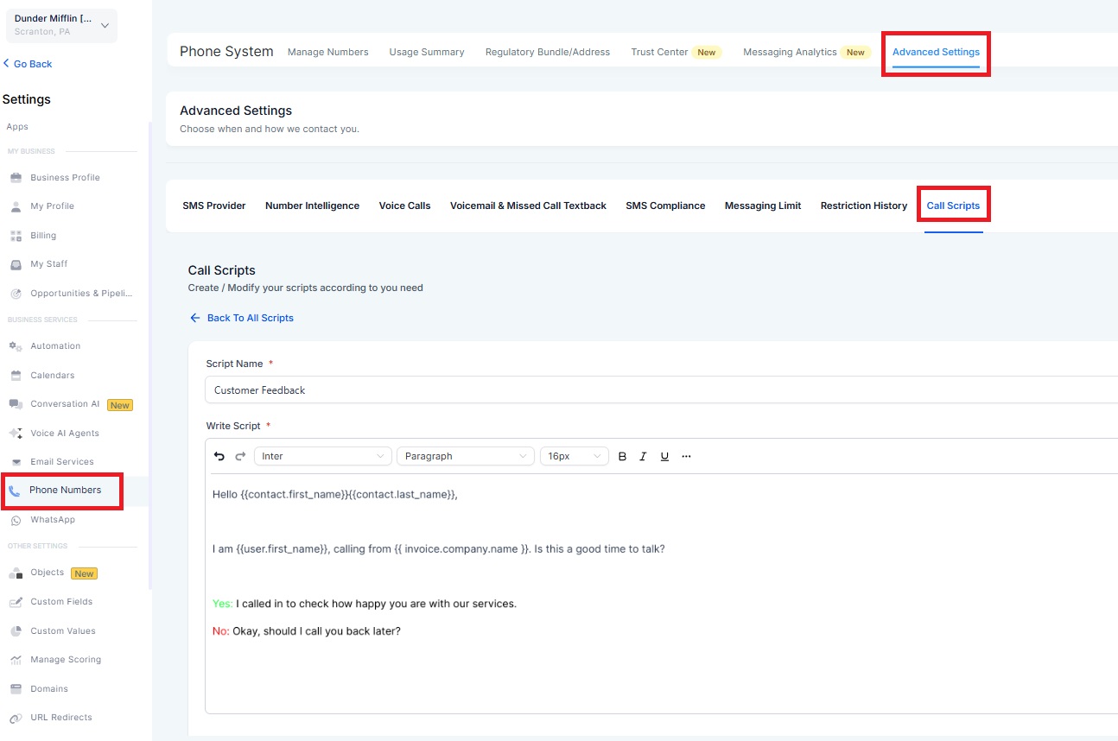Open Voicemail & Missed Call Textback tab
This screenshot has height=741, width=1118.
[x=528, y=206]
